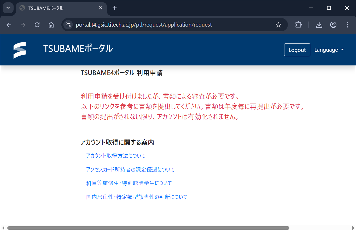Close the TSUBAMEポータル tab
The height and width of the screenshot is (231, 356).
tap(101, 8)
